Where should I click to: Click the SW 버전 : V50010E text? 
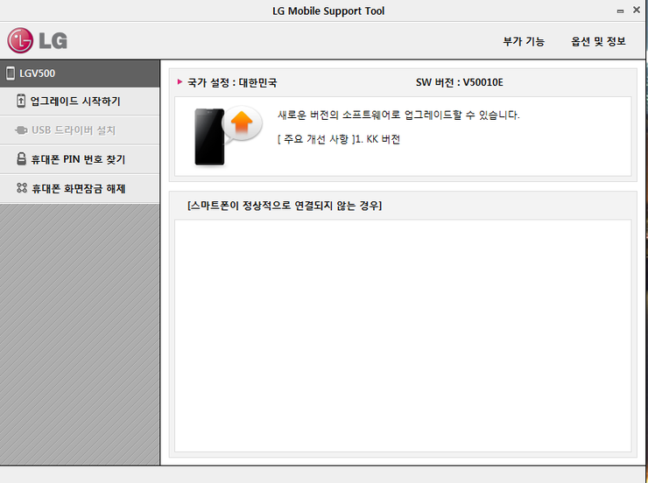point(460,82)
